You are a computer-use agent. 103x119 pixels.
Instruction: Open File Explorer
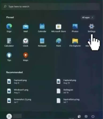pyautogui.click(x=75, y=42)
